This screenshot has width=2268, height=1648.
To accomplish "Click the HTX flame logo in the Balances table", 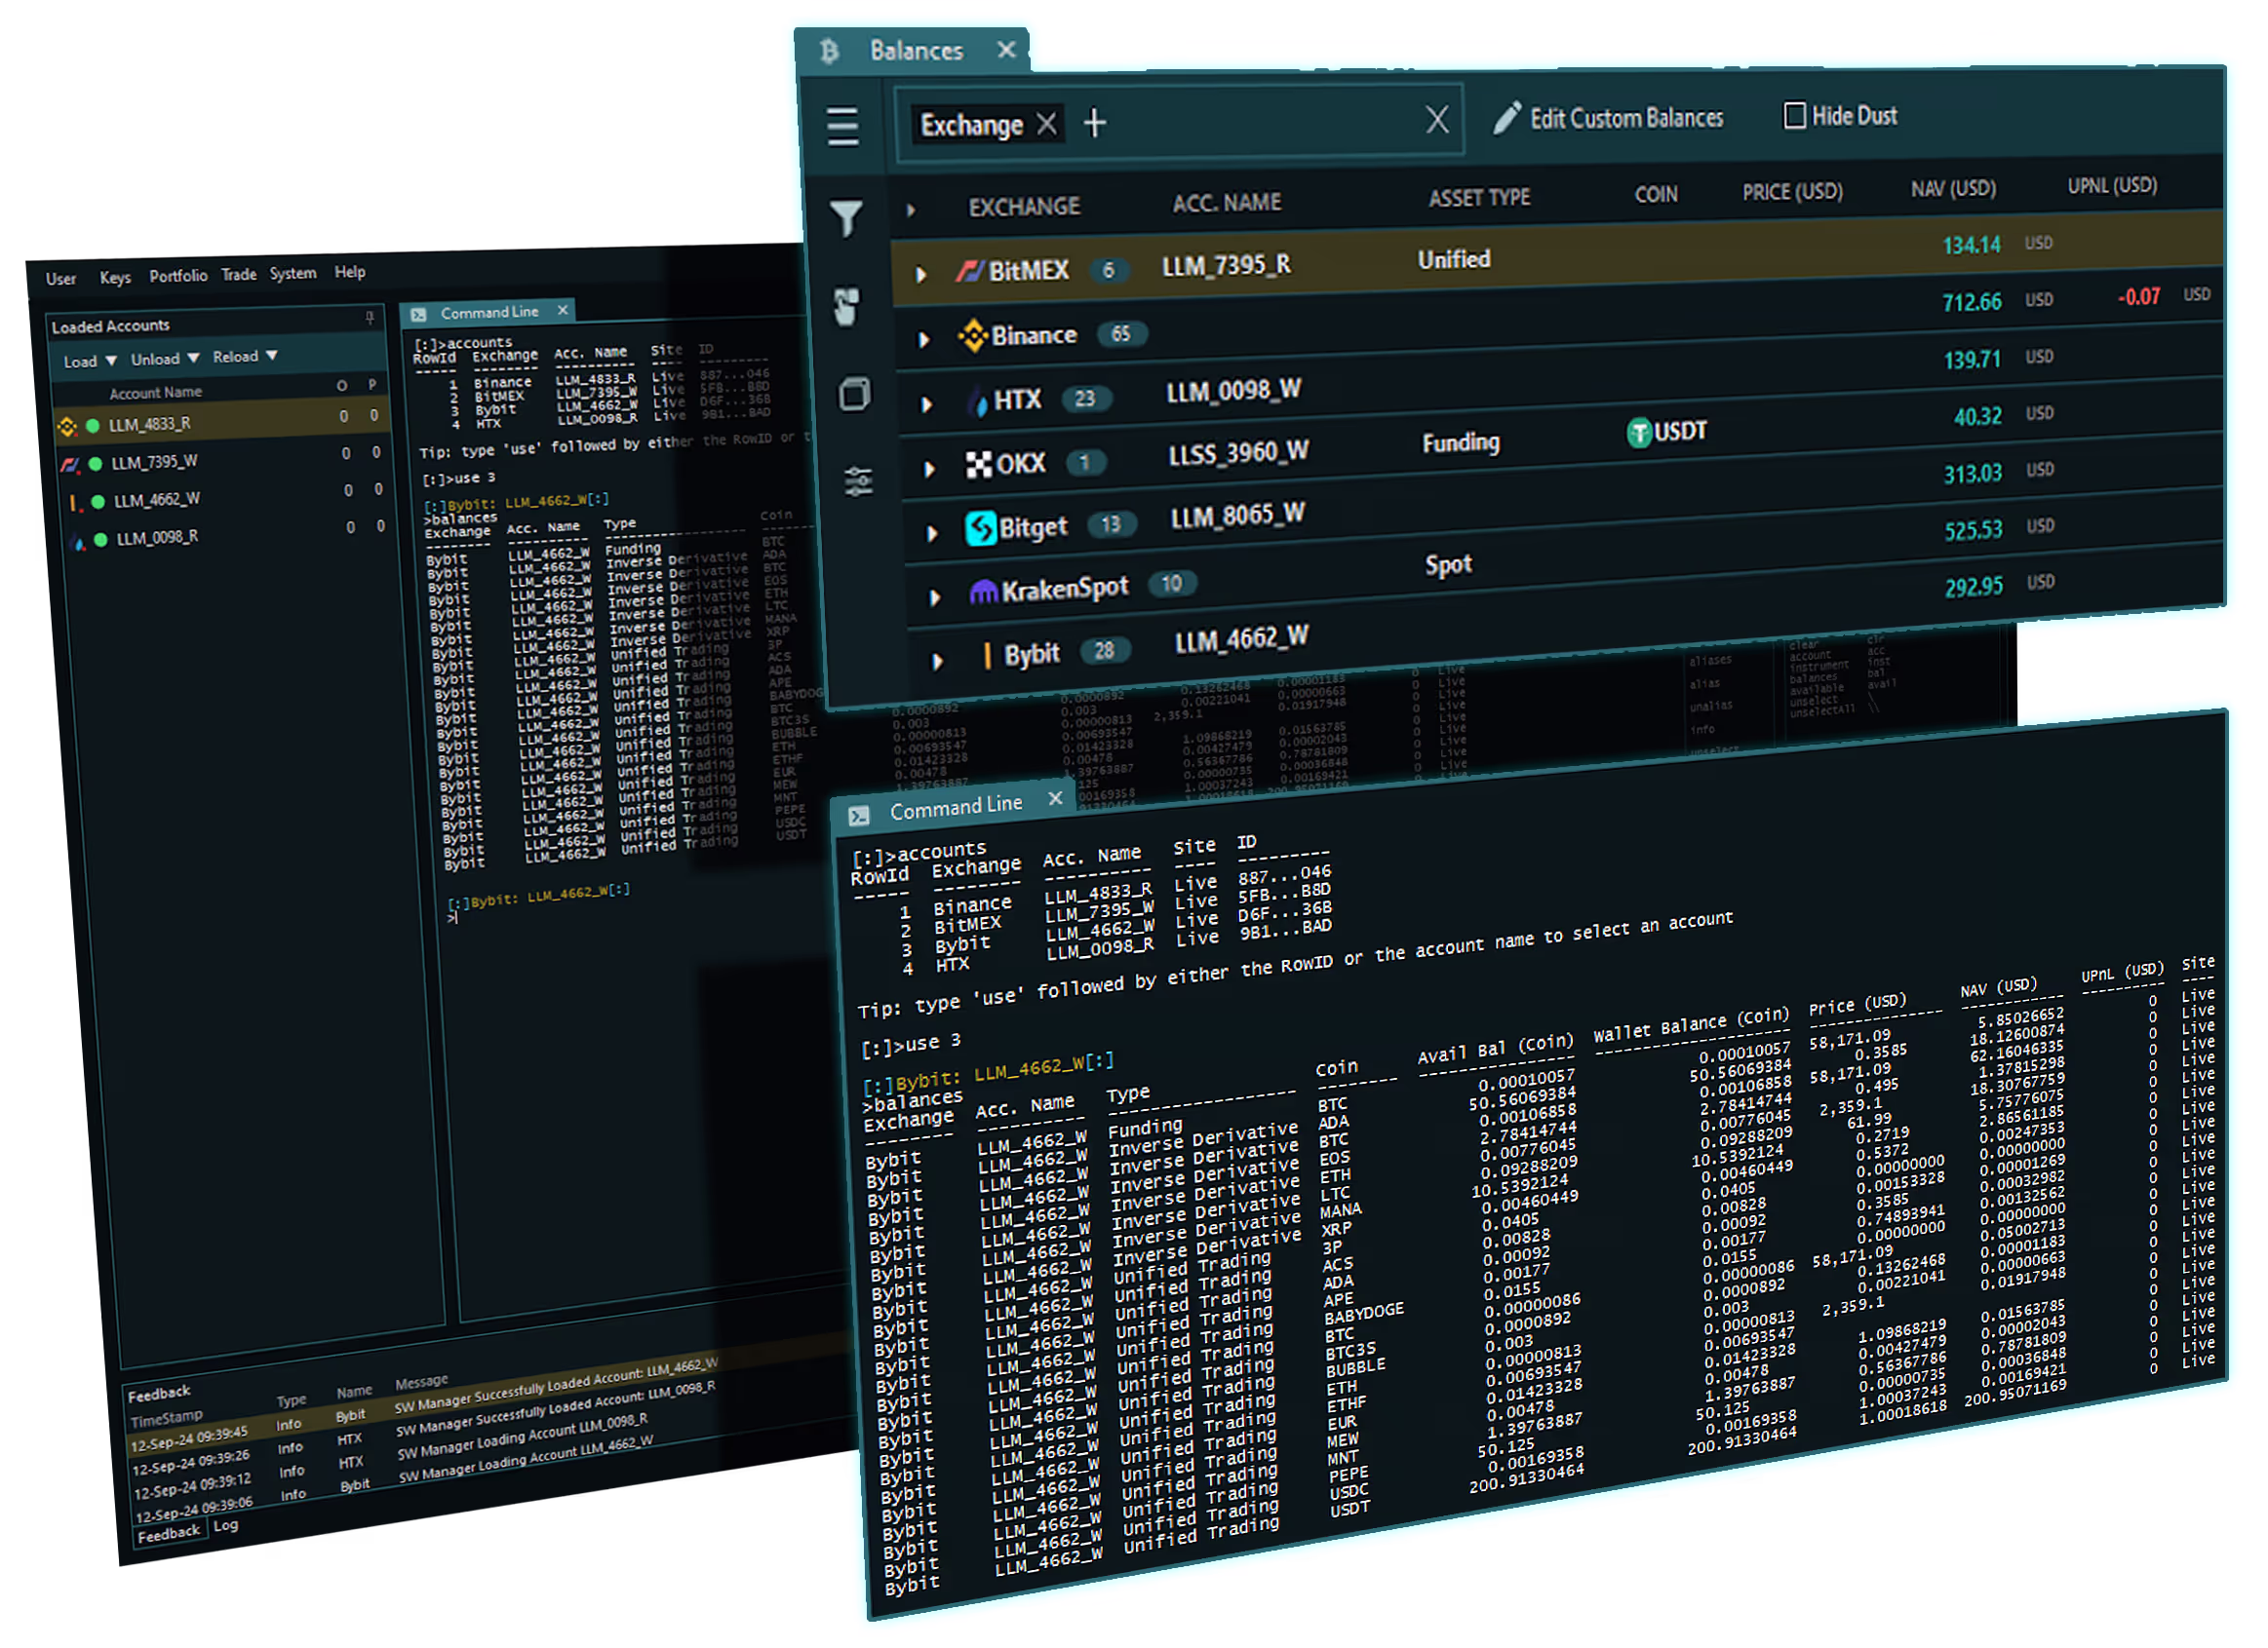I will pyautogui.click(x=977, y=401).
